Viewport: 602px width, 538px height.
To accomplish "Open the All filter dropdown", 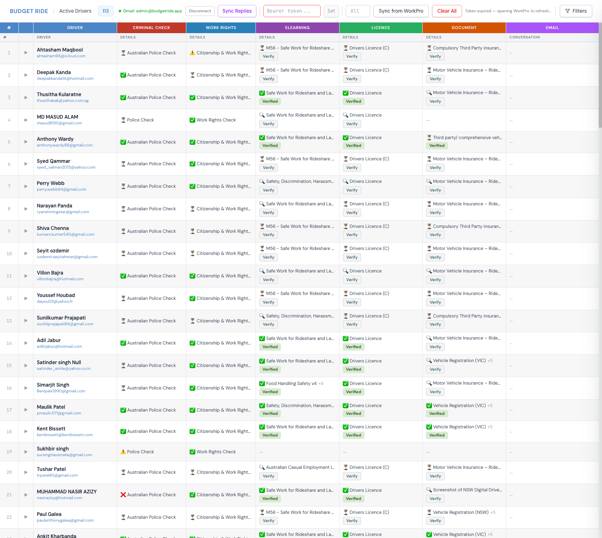I will tap(358, 11).
